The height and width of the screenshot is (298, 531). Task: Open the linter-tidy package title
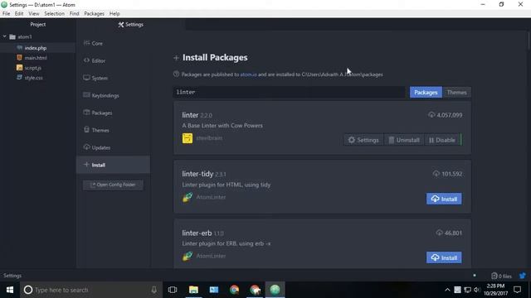pyautogui.click(x=197, y=174)
